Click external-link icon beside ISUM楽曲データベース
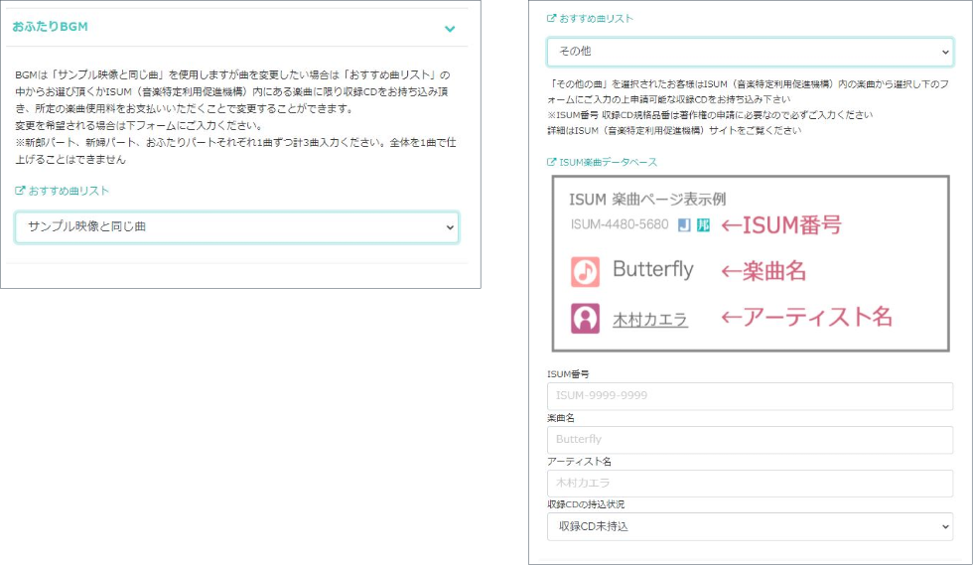 pyautogui.click(x=552, y=162)
